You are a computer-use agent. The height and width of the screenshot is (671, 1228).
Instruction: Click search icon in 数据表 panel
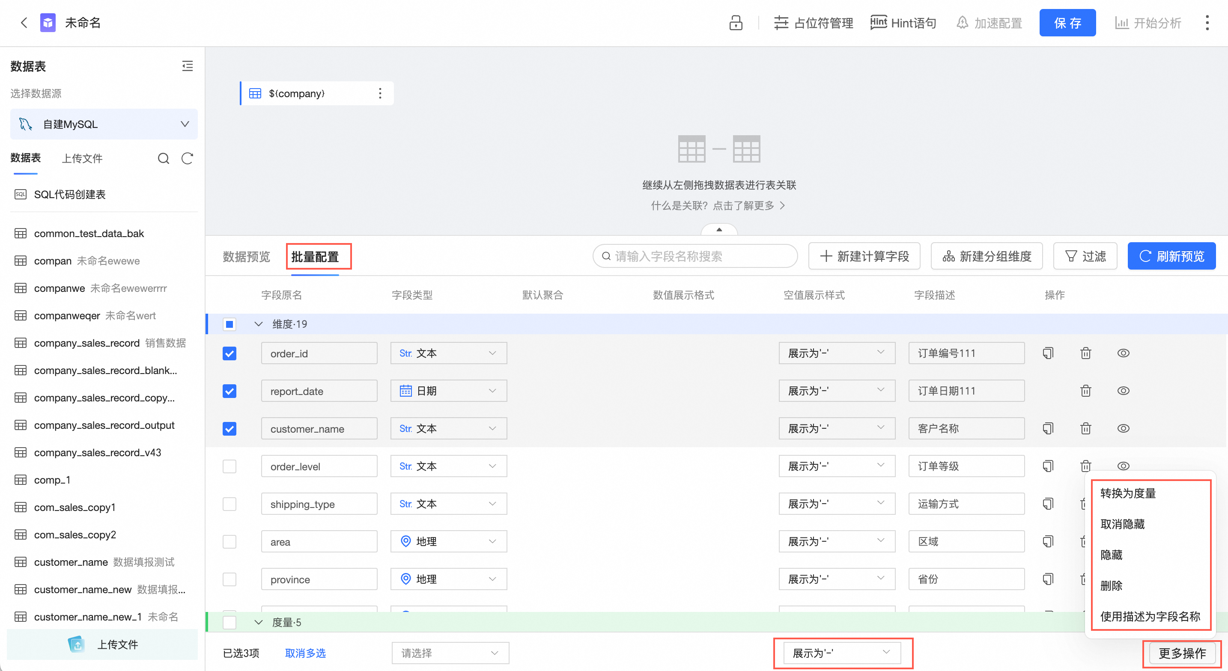[x=164, y=158]
